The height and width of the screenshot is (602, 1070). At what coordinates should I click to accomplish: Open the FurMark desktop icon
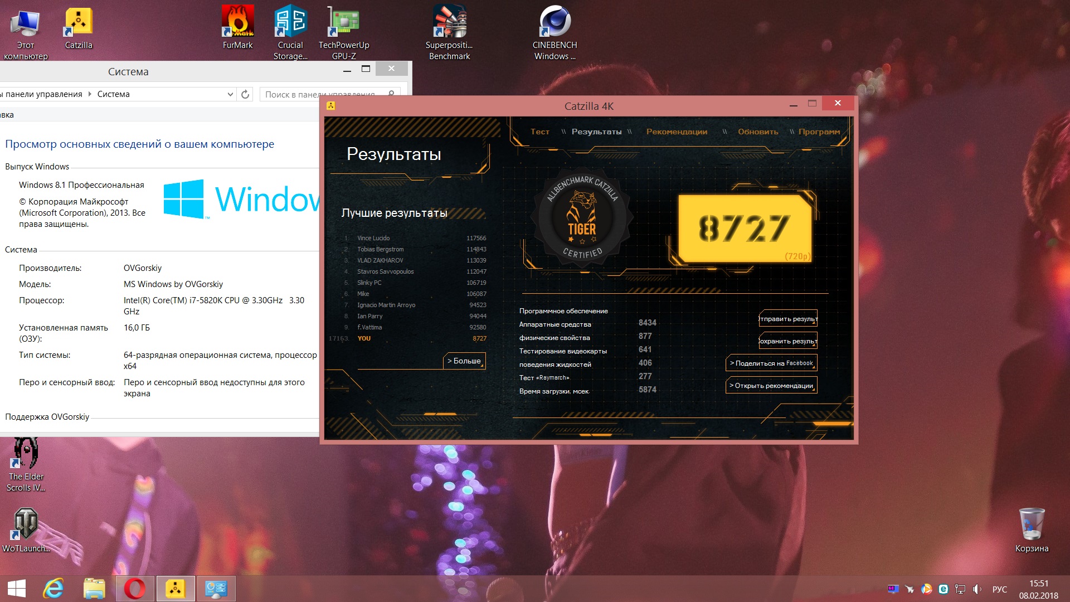pos(237,28)
